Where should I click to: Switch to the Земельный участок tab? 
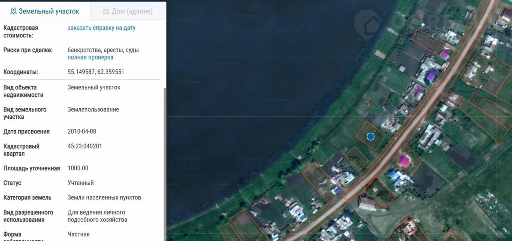45,11
